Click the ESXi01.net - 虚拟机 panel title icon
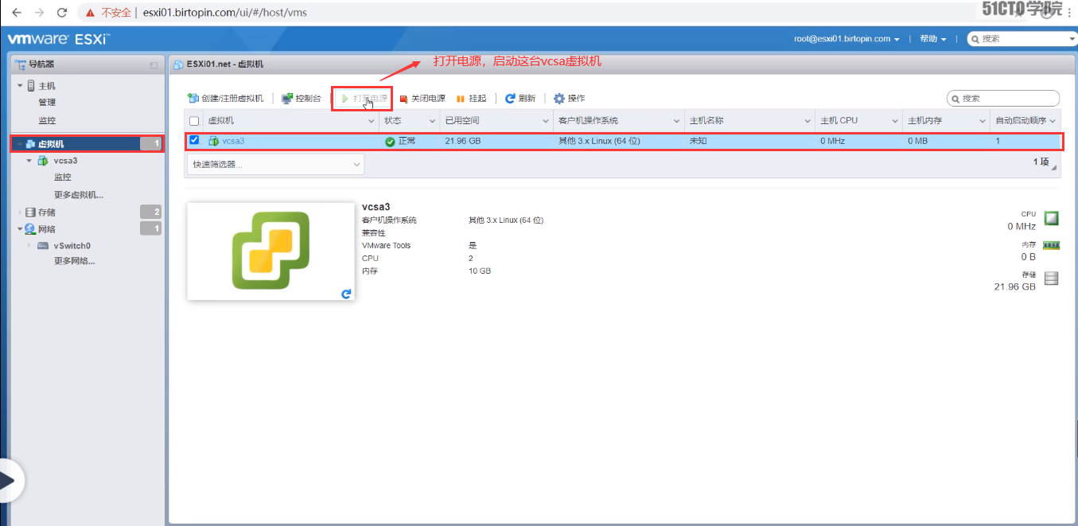 179,64
